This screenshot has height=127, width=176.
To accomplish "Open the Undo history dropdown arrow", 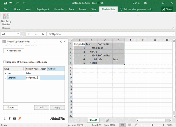I will [x=14, y=3].
